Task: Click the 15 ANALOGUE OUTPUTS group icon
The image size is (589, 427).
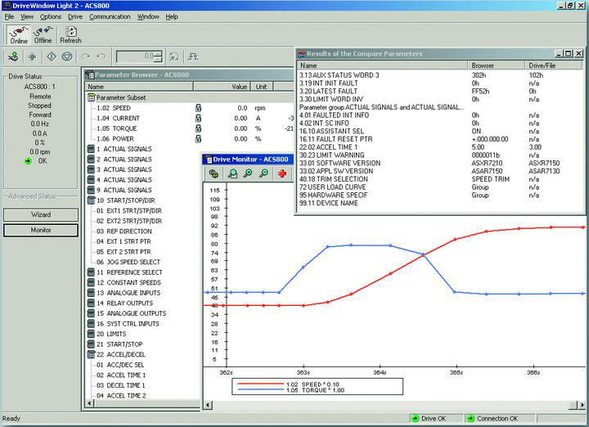Action: [x=91, y=313]
